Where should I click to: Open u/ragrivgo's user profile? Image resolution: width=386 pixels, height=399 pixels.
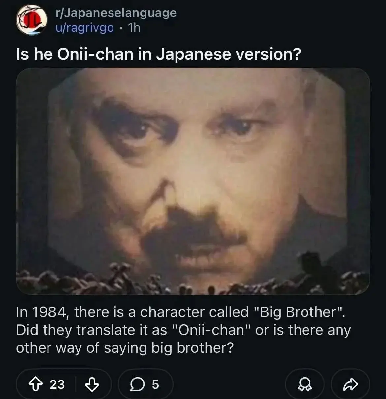pyautogui.click(x=85, y=28)
